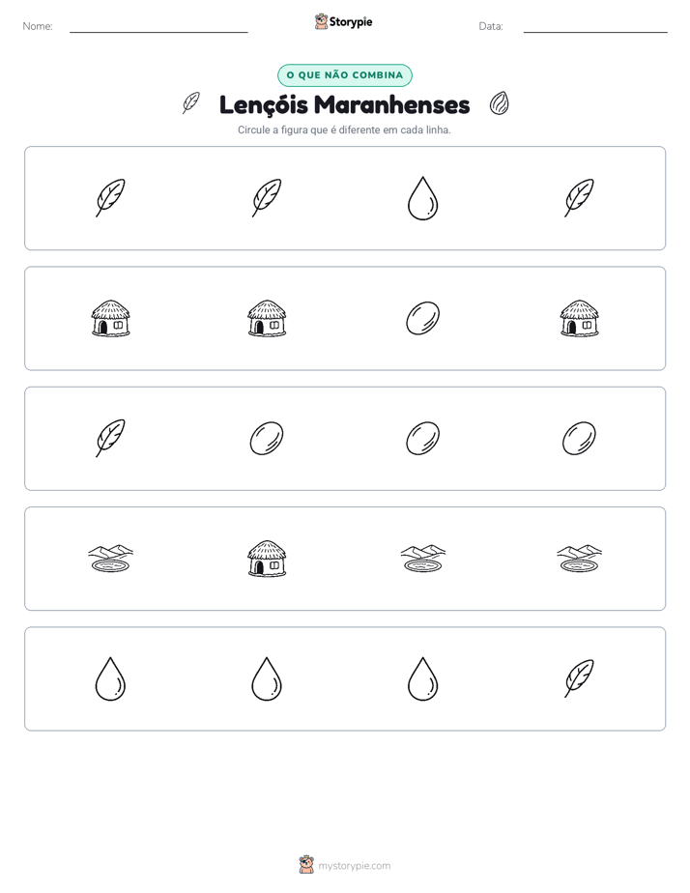
Task: Click the seed icon right of title
Action: (x=500, y=103)
